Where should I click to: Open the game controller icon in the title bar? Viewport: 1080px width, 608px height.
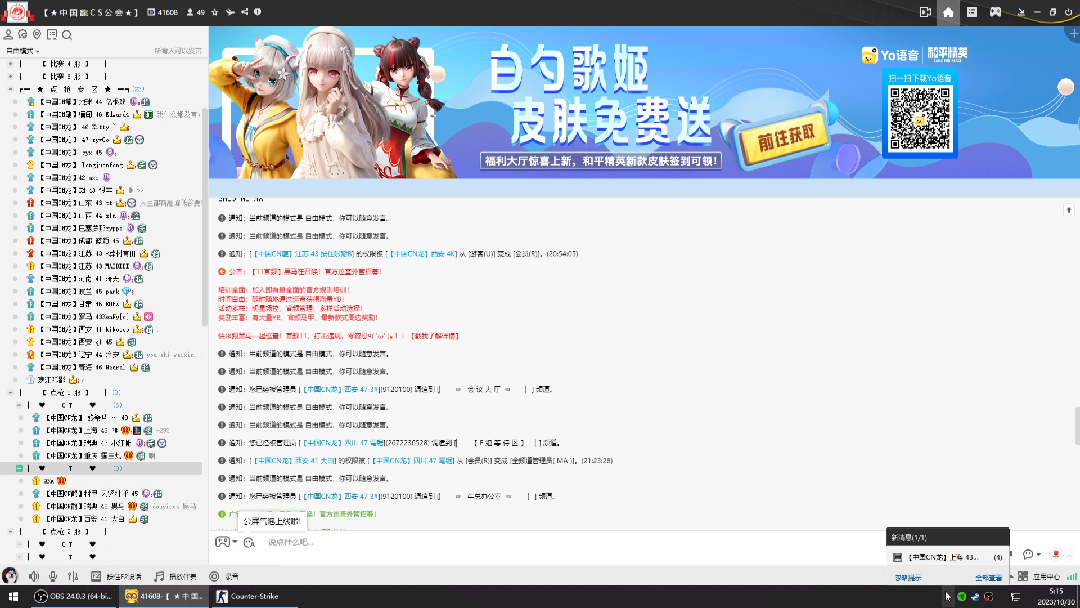tap(994, 12)
